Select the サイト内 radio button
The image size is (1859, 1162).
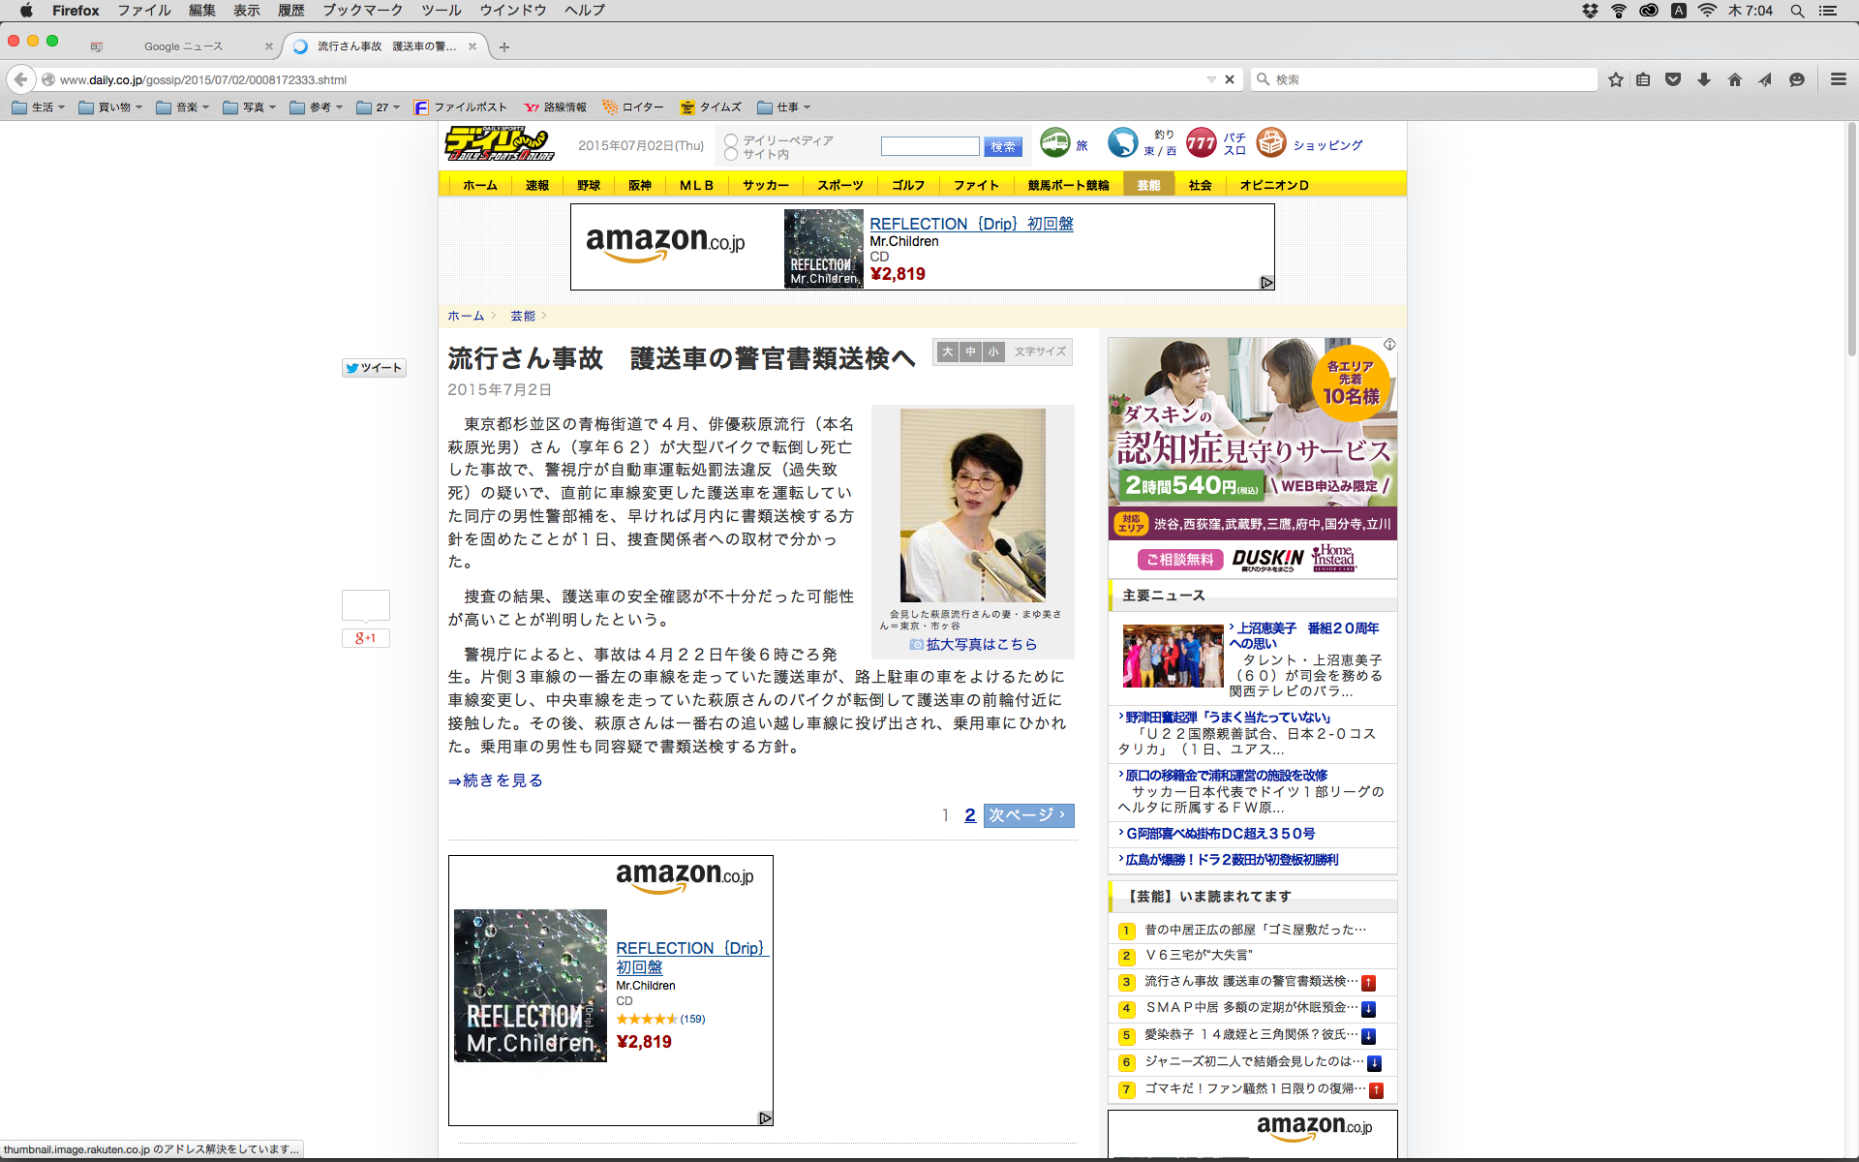731,155
